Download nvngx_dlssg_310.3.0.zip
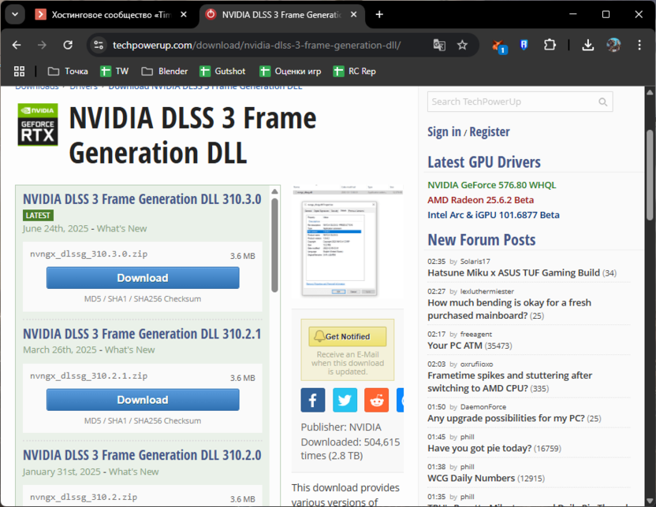This screenshot has width=656, height=507. pyautogui.click(x=143, y=278)
